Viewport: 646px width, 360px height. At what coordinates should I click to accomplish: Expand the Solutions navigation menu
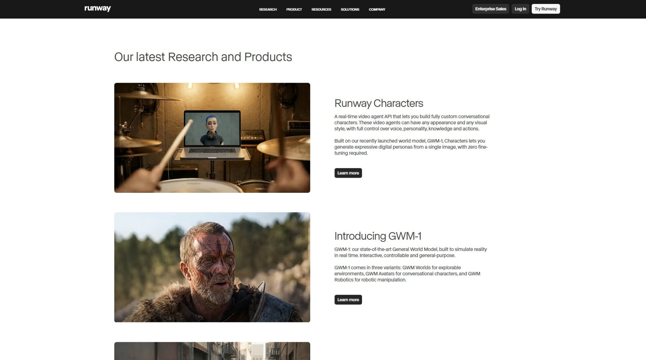pyautogui.click(x=350, y=9)
